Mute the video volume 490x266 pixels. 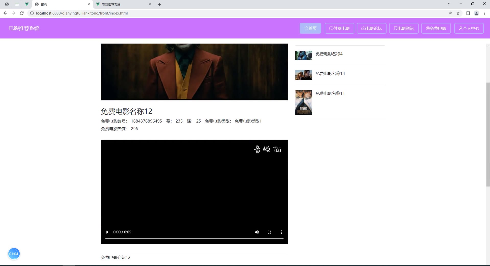[x=257, y=232]
